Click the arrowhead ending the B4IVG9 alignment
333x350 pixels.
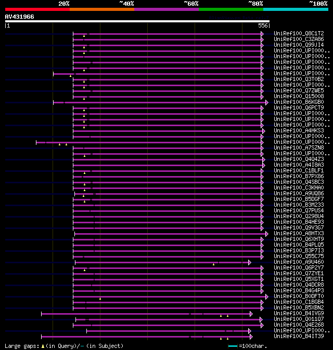coord(251,314)
